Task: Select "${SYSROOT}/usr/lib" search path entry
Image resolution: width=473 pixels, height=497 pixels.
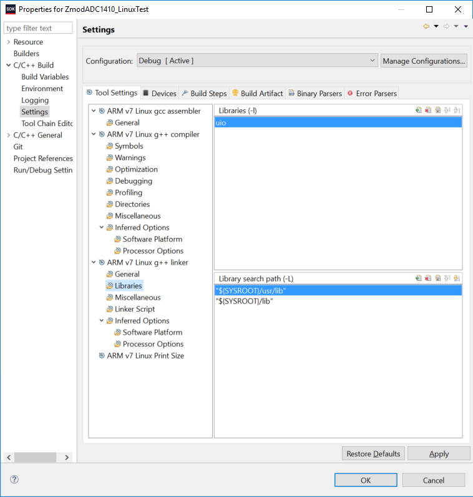Action: click(338, 290)
